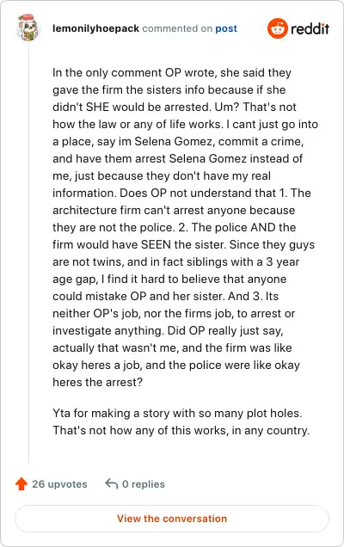Click the line 'age gap, I find it hard'
Screen dimensions: 344x547
[169, 279]
